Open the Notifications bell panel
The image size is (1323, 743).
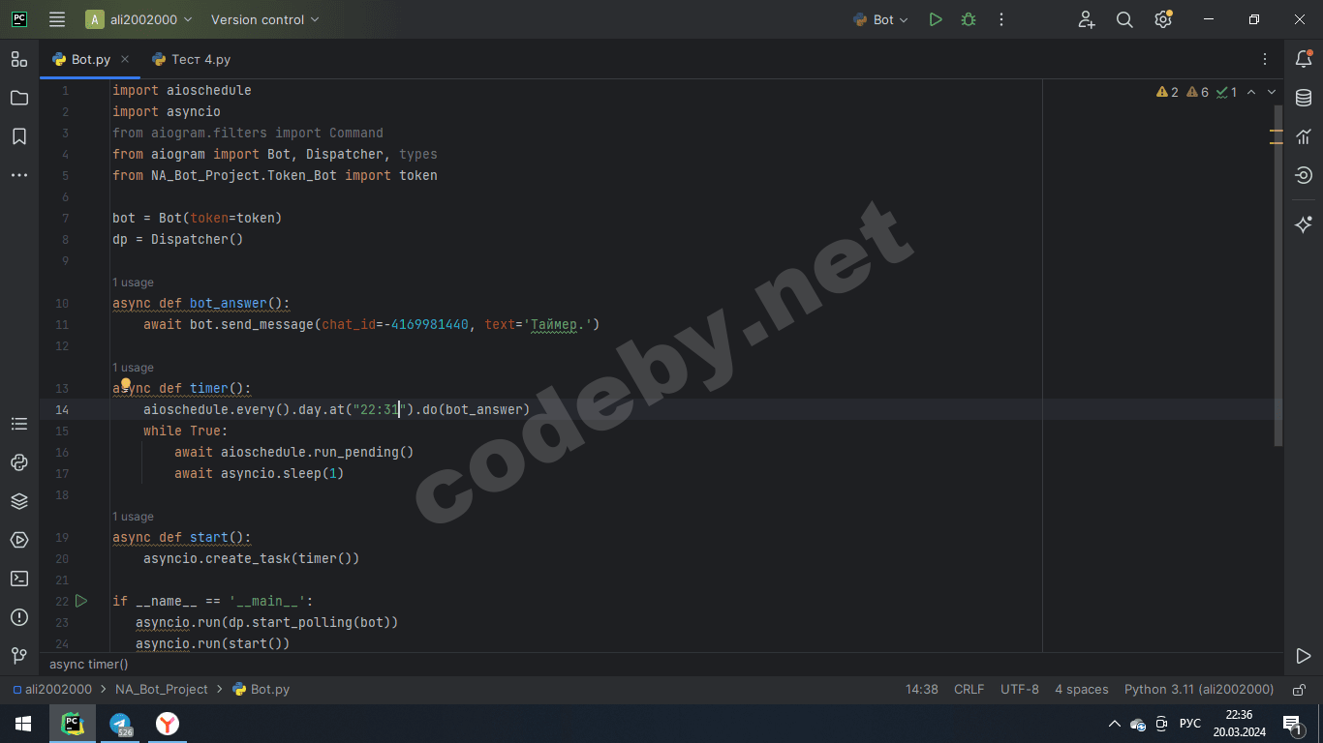[1304, 59]
